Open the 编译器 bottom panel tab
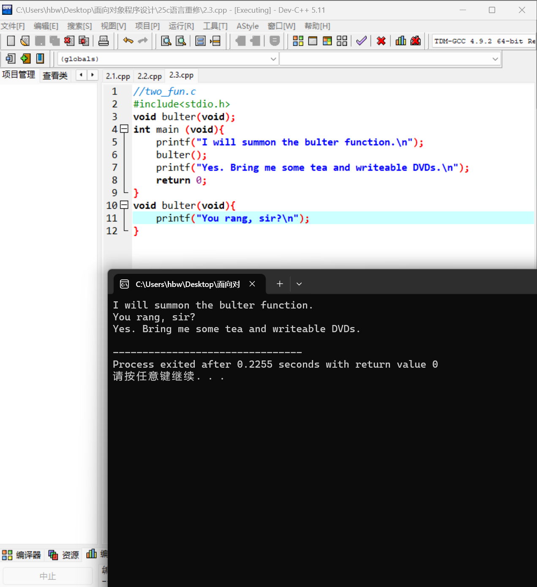The height and width of the screenshot is (587, 537). (22, 555)
